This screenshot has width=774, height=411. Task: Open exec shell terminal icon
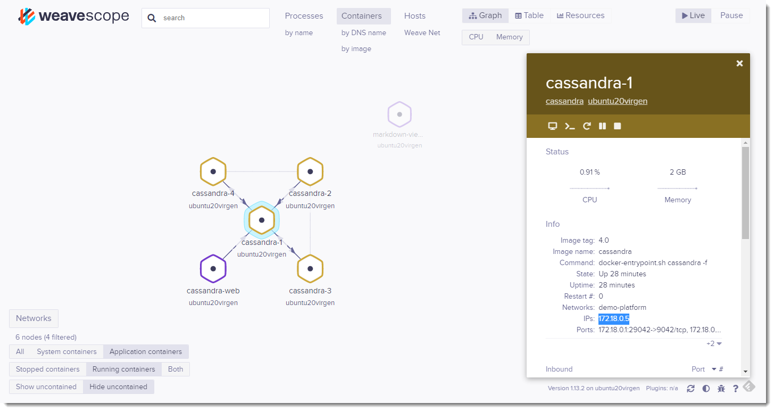point(570,126)
